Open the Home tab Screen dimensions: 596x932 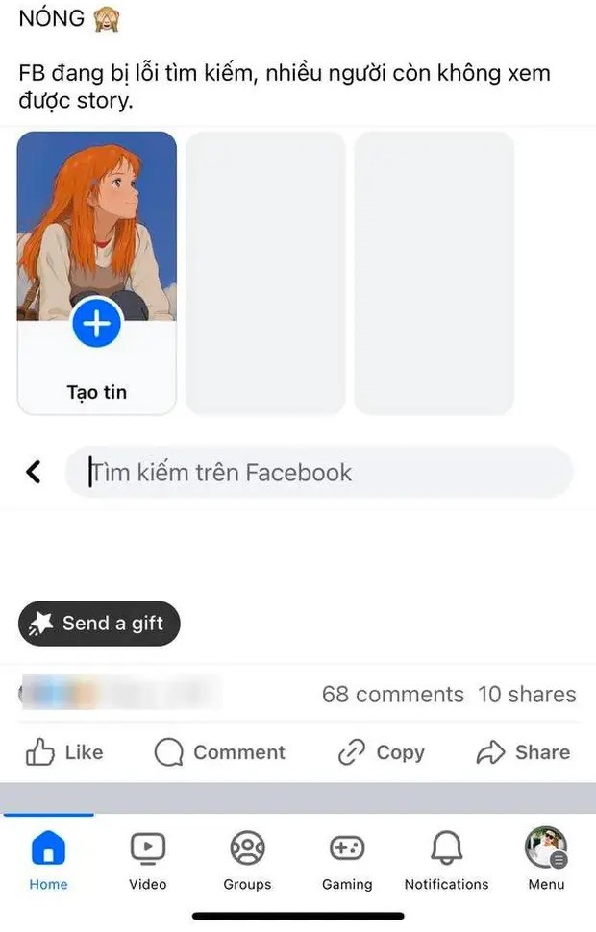(x=48, y=858)
